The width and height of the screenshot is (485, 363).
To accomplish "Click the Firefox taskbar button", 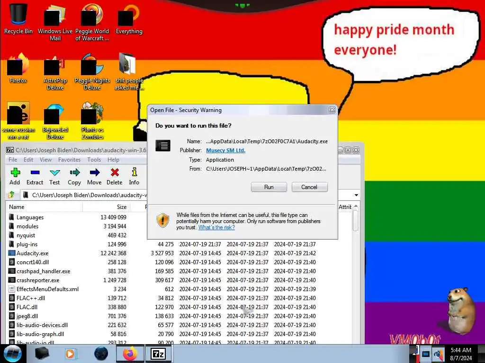I will pyautogui.click(x=130, y=354).
